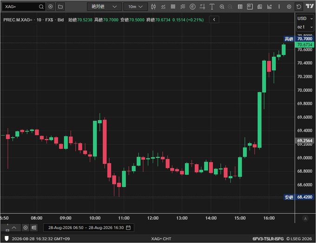Click the data table grid icon
Screen dimensions: 316x243
click(x=240, y=7)
